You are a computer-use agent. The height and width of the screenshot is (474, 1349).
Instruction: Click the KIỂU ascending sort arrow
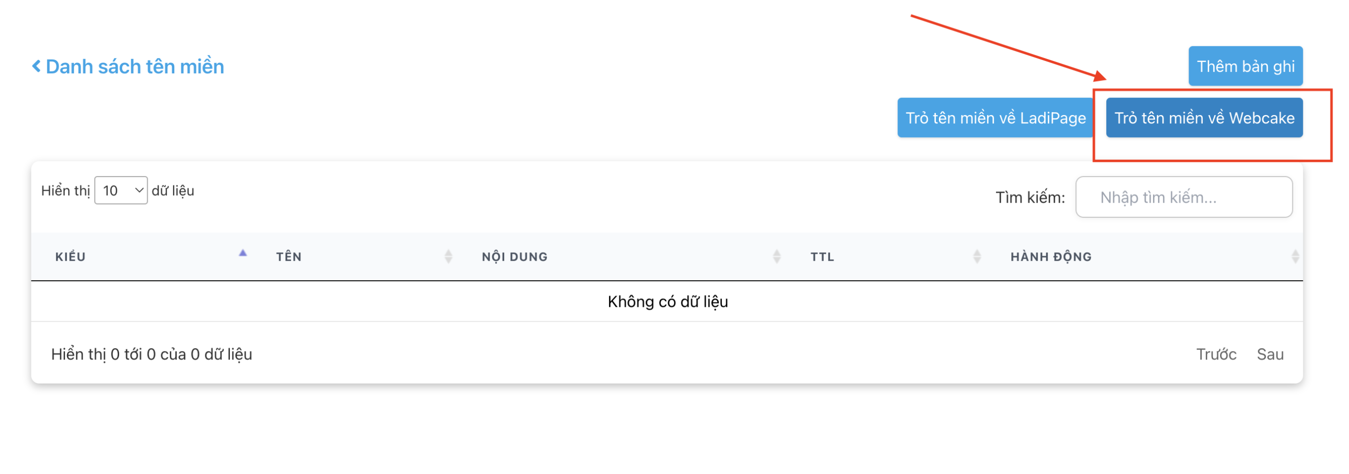click(x=242, y=253)
